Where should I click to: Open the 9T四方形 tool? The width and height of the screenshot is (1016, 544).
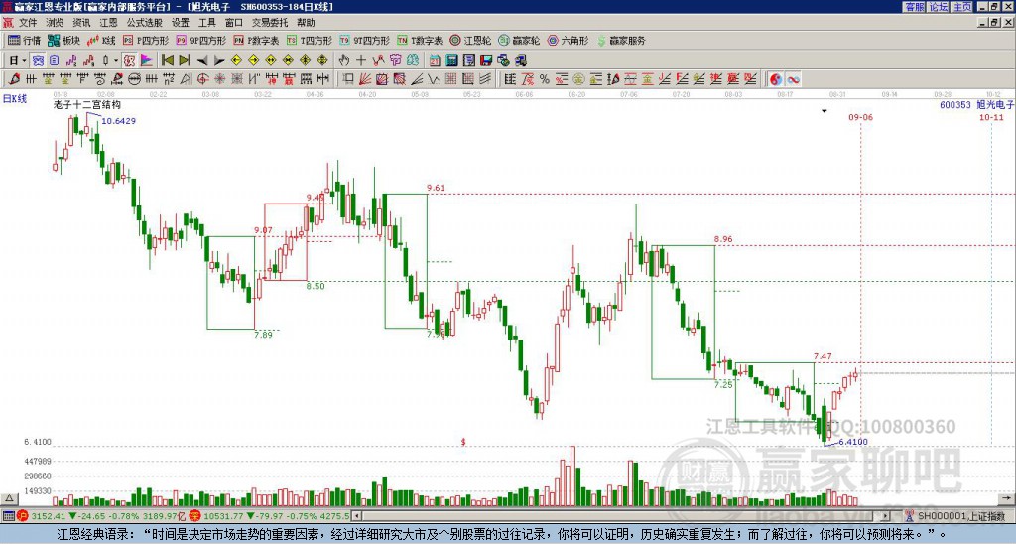(364, 40)
